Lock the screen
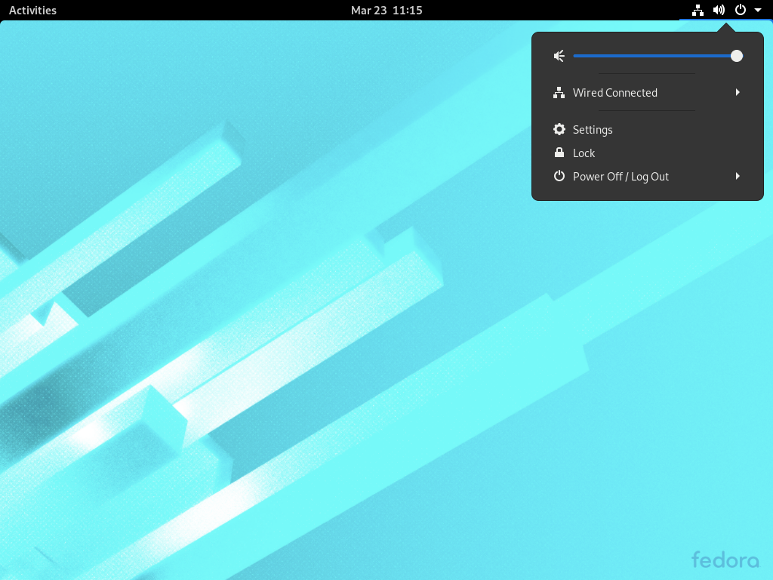The height and width of the screenshot is (580, 773). tap(647, 153)
